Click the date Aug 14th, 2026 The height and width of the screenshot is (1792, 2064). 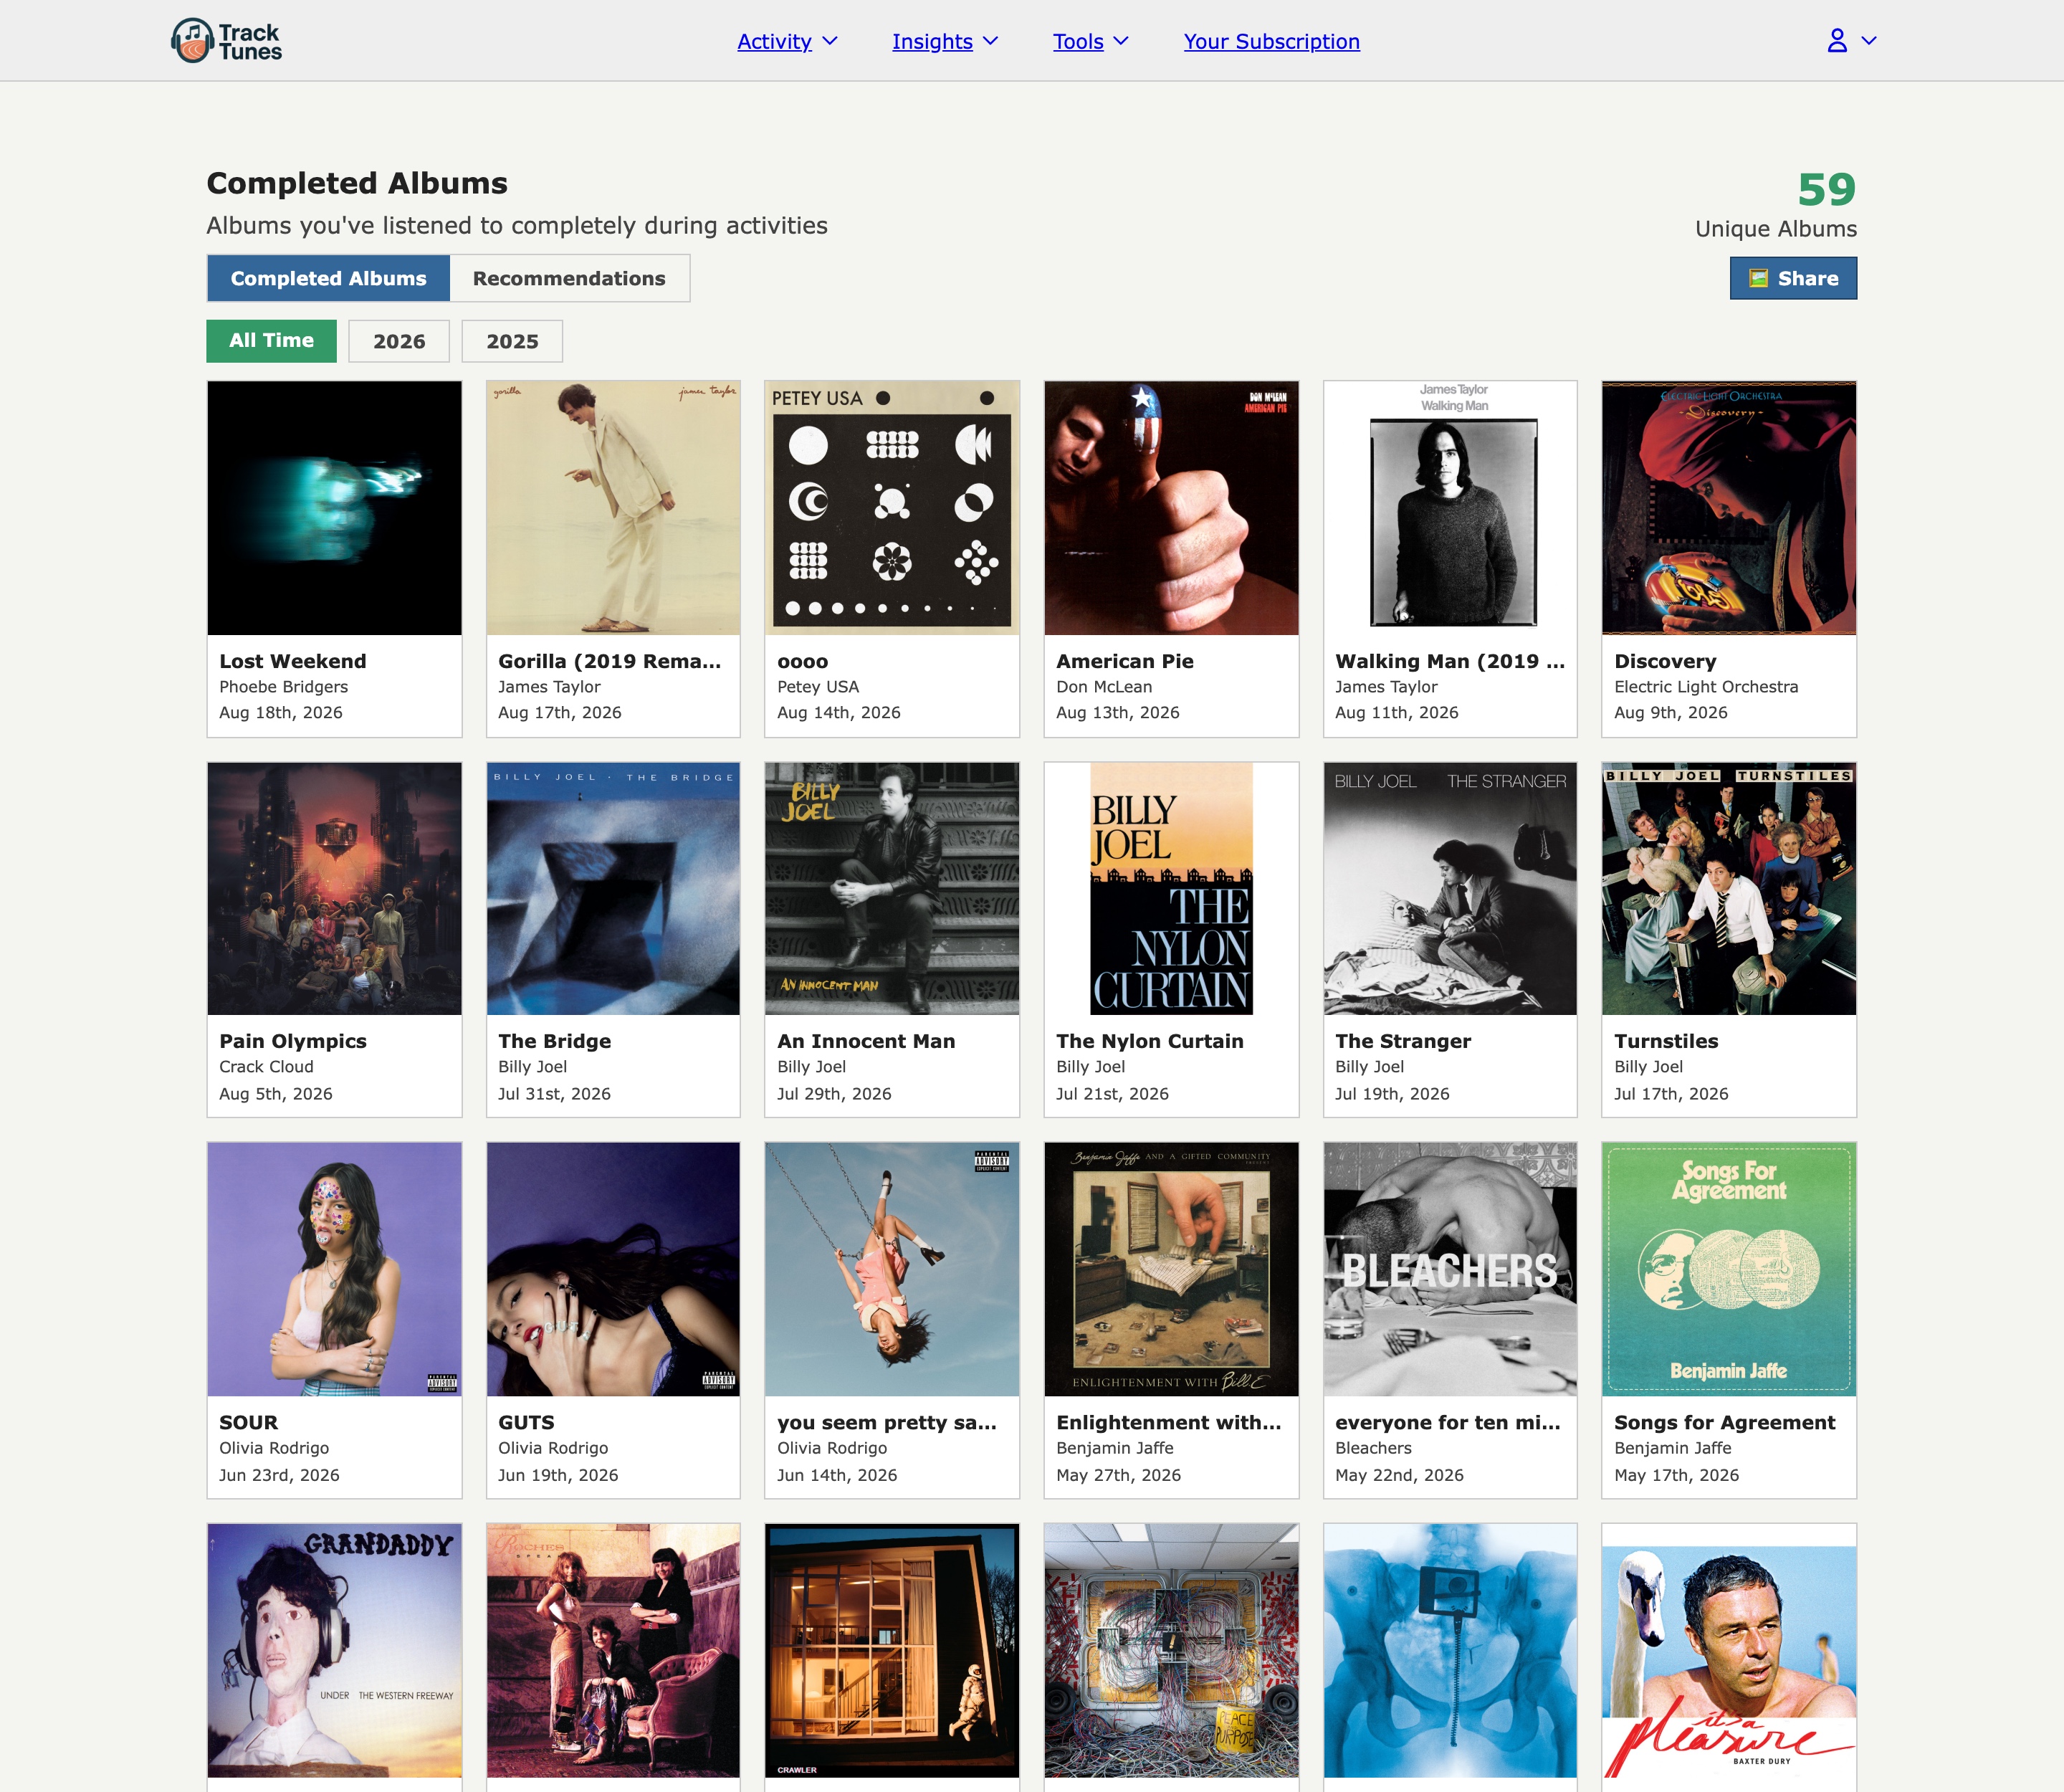[x=839, y=713]
